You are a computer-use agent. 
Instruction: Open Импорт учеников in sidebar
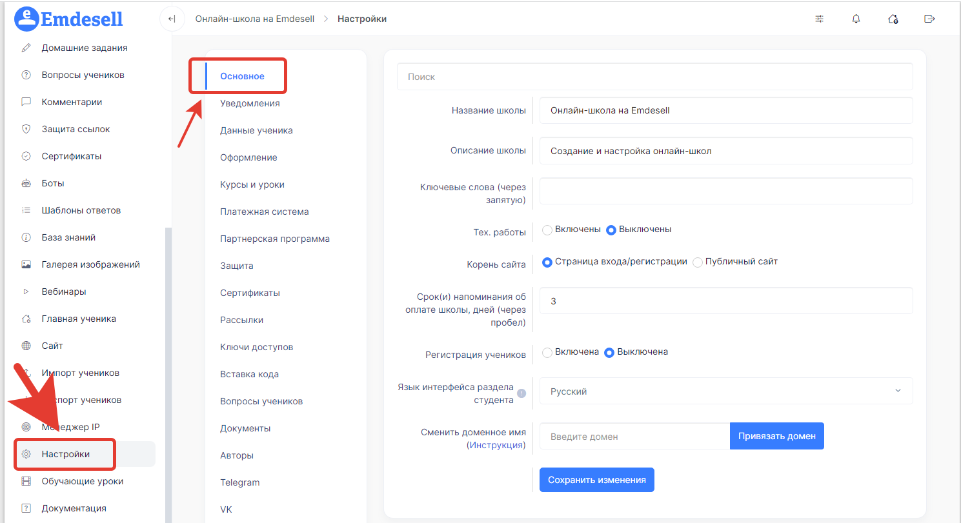(x=81, y=373)
